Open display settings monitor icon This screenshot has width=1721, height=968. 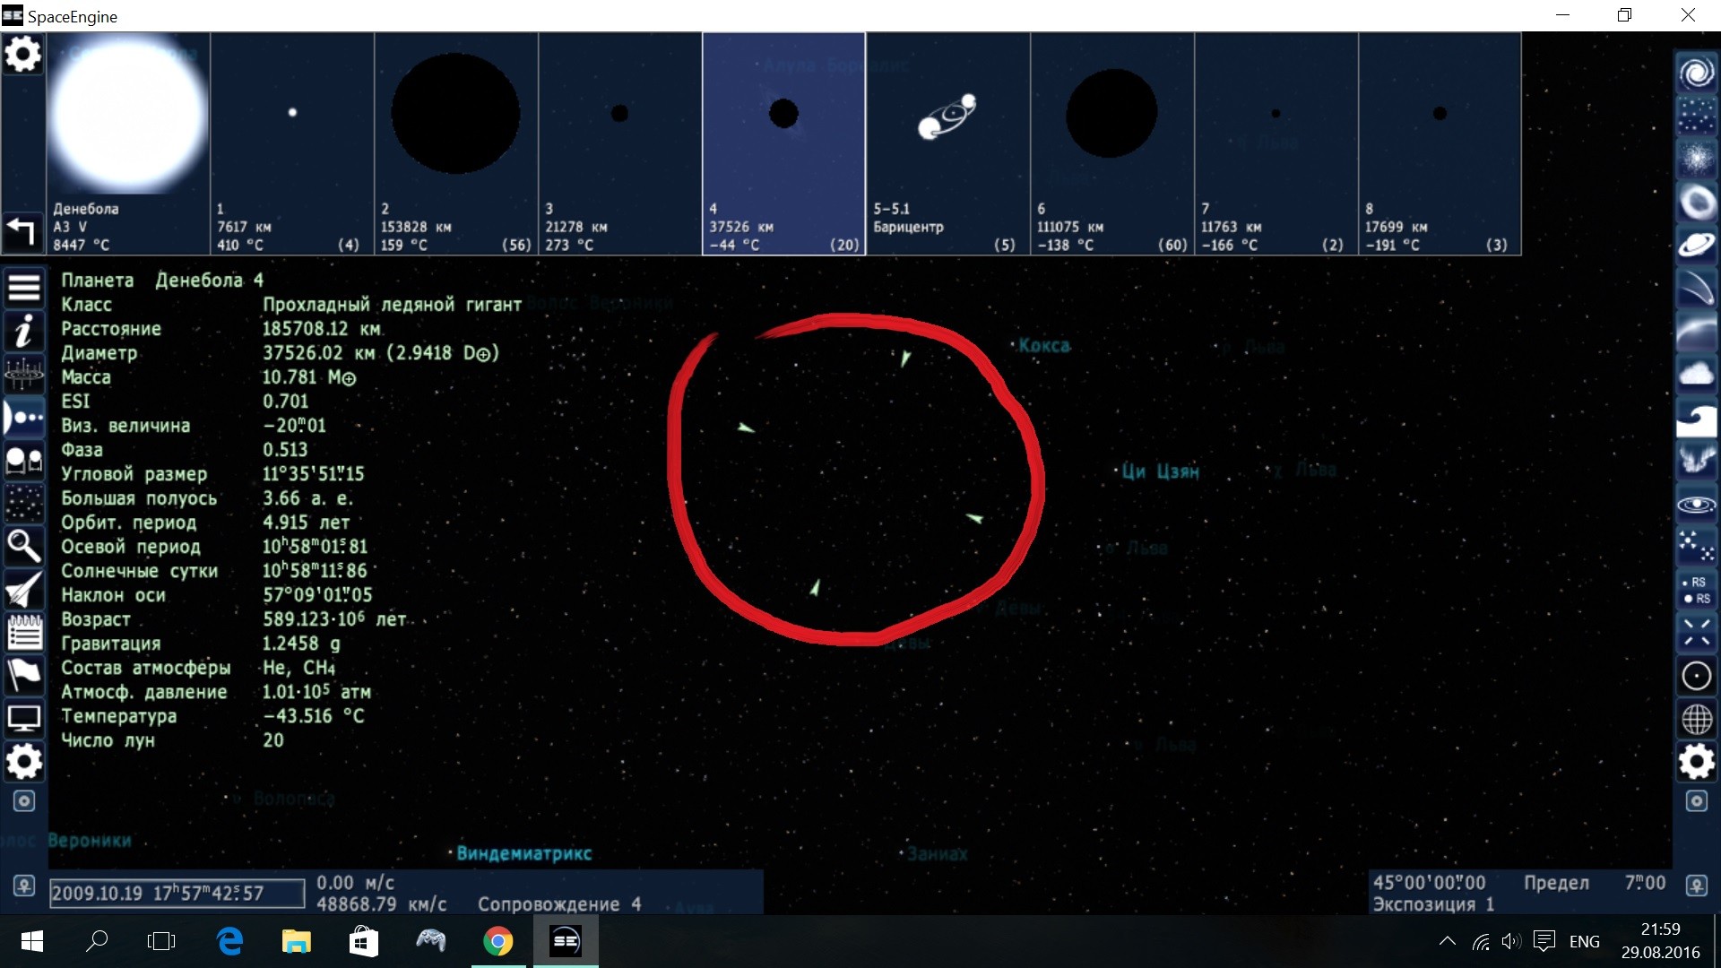24,718
